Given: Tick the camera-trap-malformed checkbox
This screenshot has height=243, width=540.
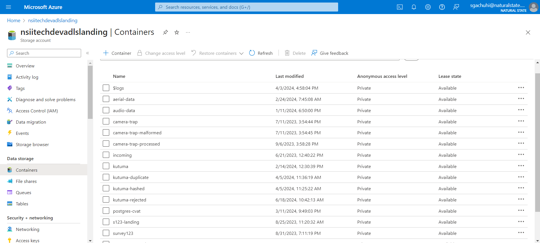Looking at the screenshot, I should pyautogui.click(x=106, y=132).
